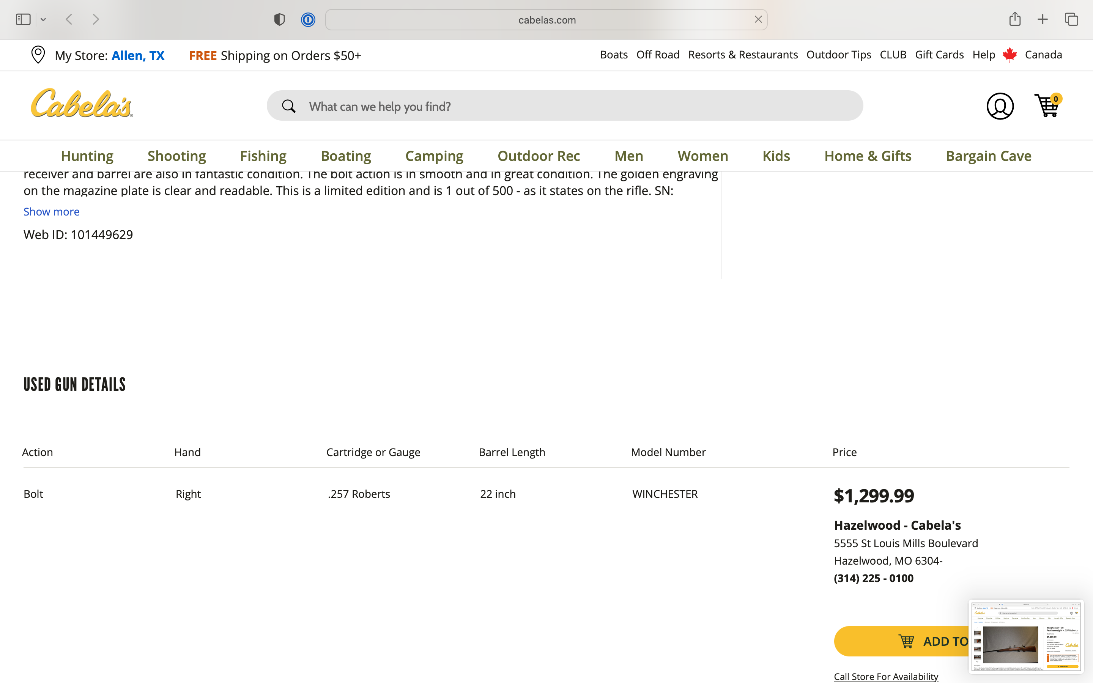Switch to the Canada site
The height and width of the screenshot is (683, 1093).
pos(1043,55)
